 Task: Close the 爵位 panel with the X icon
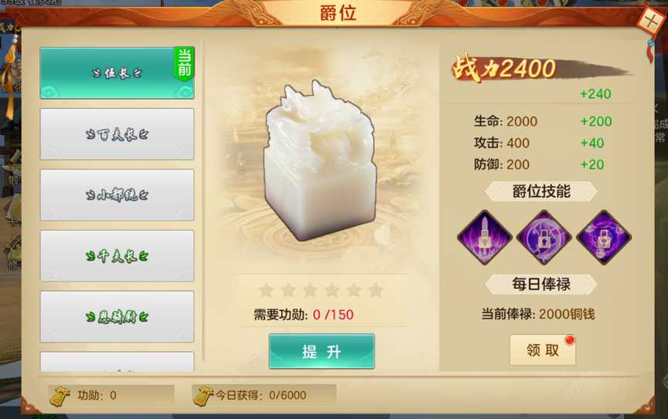pyautogui.click(x=650, y=20)
